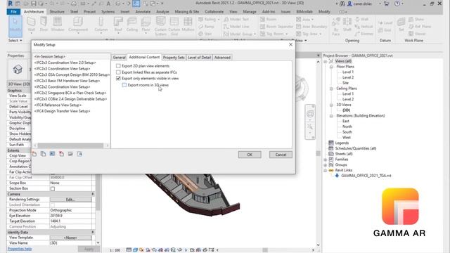Click the Save icon in quick access toolbar
The image size is (450, 253).
point(34,4)
